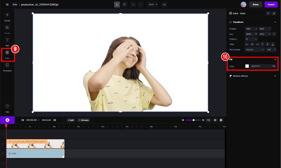
Task: Jump to the end of timeline
Action: coord(55,120)
